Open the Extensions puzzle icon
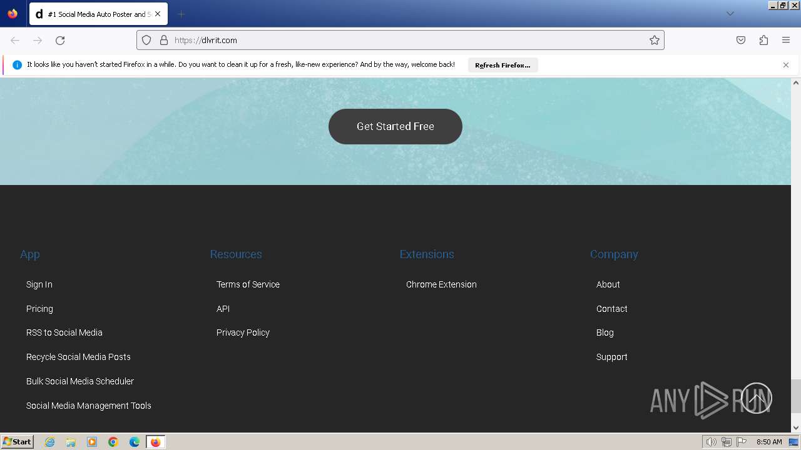The height and width of the screenshot is (450, 801). point(763,40)
